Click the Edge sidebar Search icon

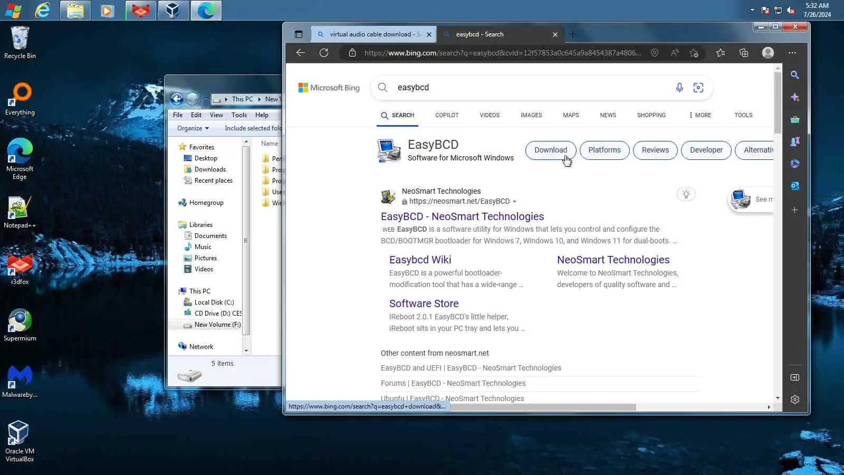(795, 75)
